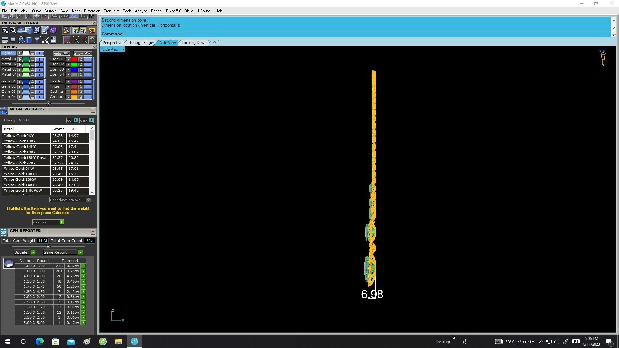Switch to the Through Finger tab
The width and height of the screenshot is (619, 348).
coord(141,43)
